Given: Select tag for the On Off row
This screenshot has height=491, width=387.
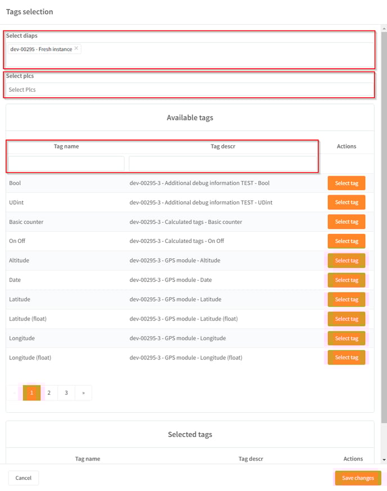Looking at the screenshot, I should click(x=346, y=241).
